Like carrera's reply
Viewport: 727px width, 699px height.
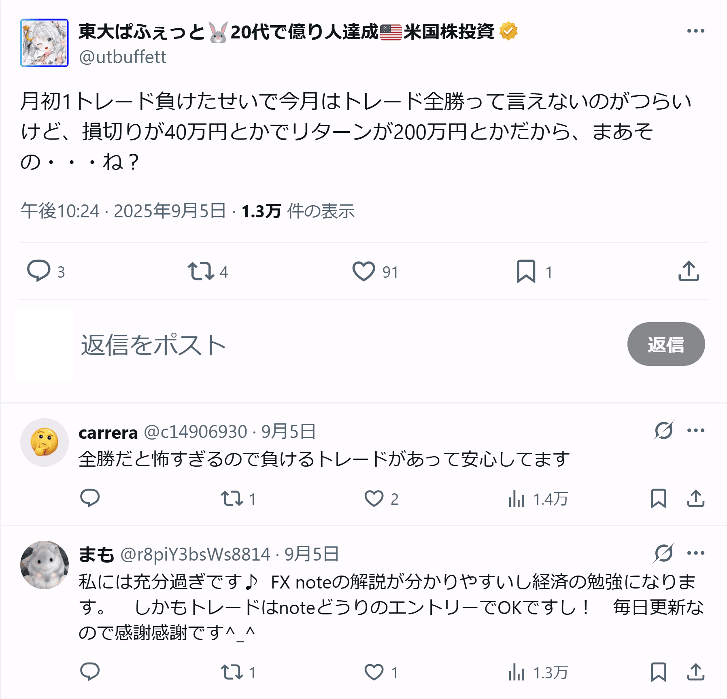pos(374,499)
